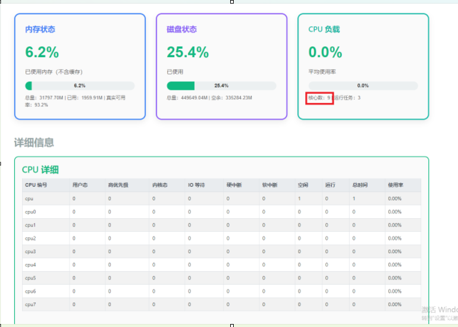This screenshot has width=458, height=327.
Task: Click the 使用率 column header
Action: point(395,185)
